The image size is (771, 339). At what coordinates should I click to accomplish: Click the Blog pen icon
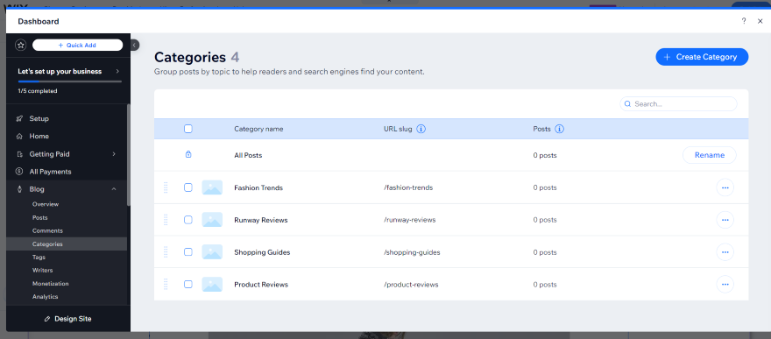pyautogui.click(x=19, y=189)
